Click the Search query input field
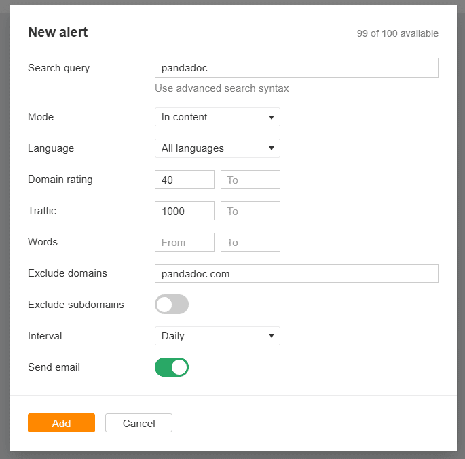The width and height of the screenshot is (465, 459). [296, 68]
